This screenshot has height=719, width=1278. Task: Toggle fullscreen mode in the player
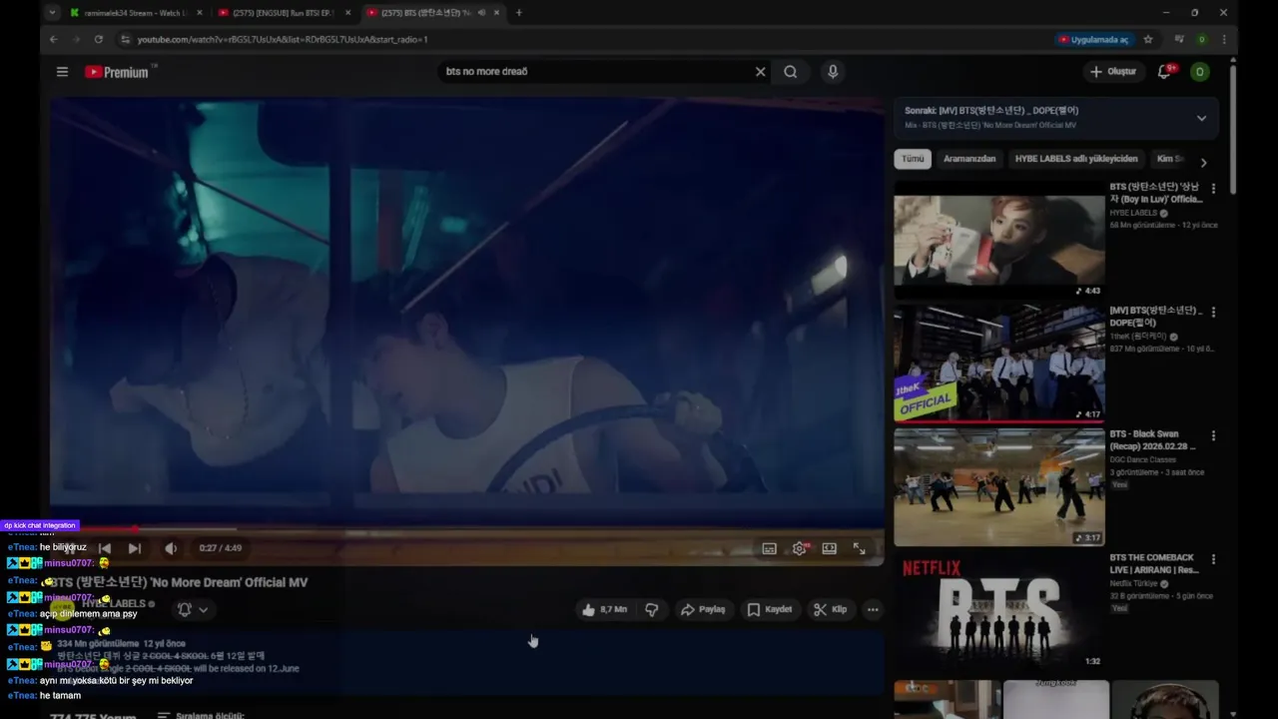pos(859,548)
